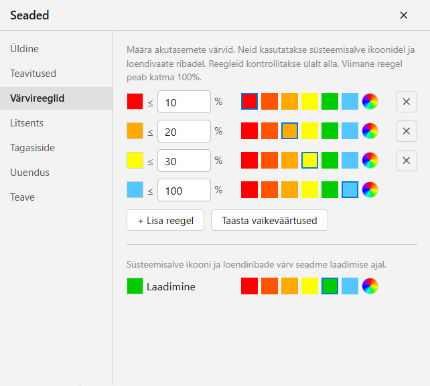The image size is (430, 386).
Task: Pick yellow swatch for 20% rule
Action: [309, 131]
